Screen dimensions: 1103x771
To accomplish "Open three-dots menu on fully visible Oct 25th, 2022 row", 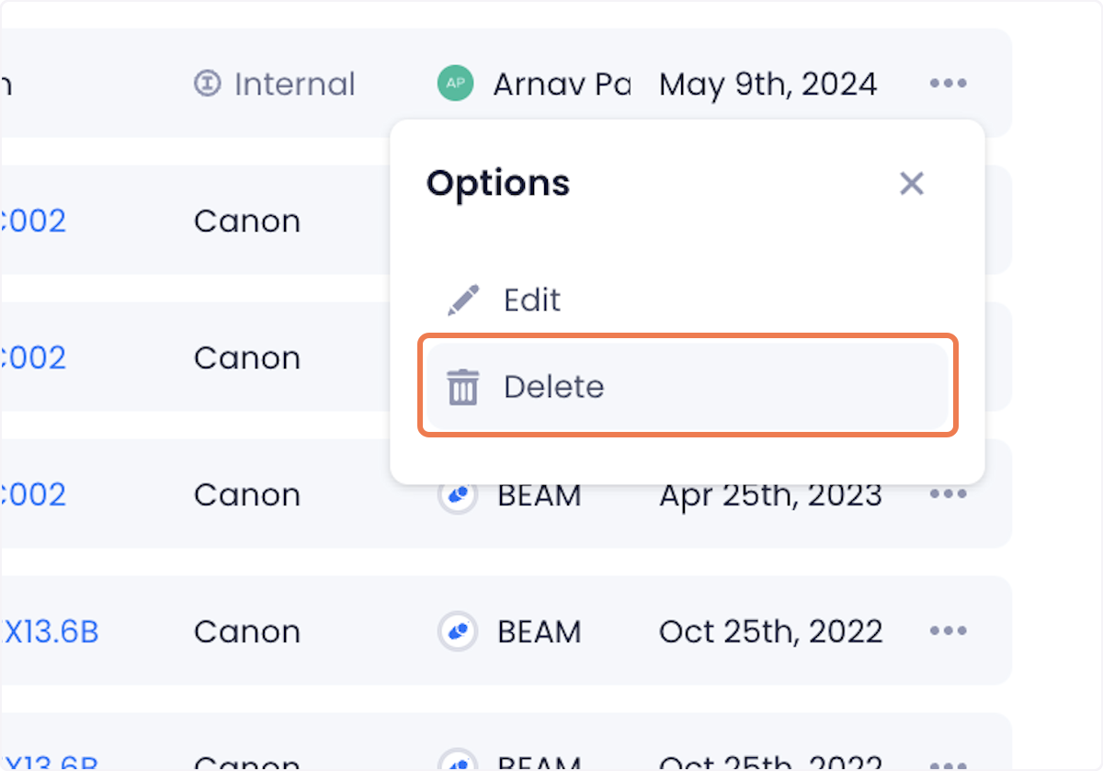I will click(948, 631).
